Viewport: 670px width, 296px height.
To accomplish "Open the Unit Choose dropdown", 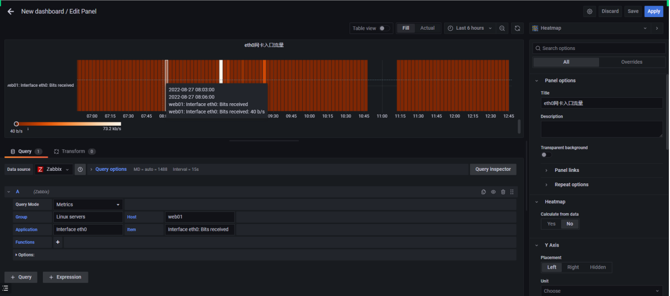I will click(x=601, y=291).
